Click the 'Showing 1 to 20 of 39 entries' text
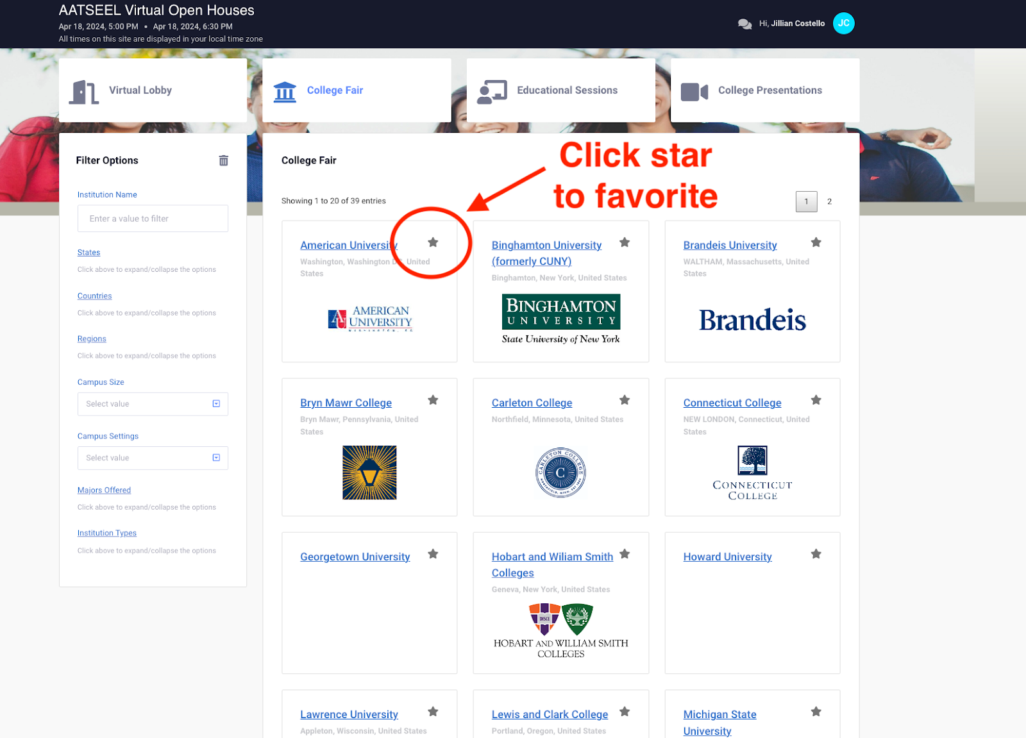1026x738 pixels. pyautogui.click(x=333, y=201)
